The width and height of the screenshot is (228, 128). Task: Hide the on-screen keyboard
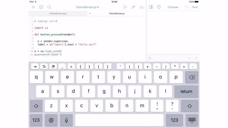point(192,120)
